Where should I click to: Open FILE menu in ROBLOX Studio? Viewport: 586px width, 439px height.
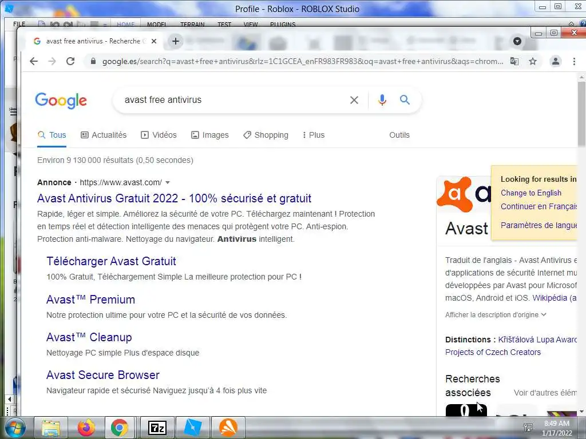(19, 24)
